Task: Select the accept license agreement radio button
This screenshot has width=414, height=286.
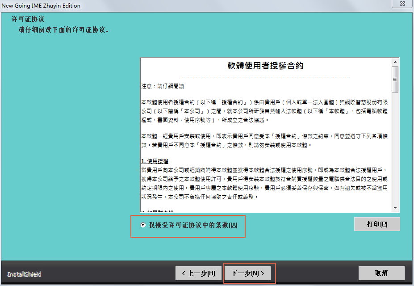Action: click(143, 225)
